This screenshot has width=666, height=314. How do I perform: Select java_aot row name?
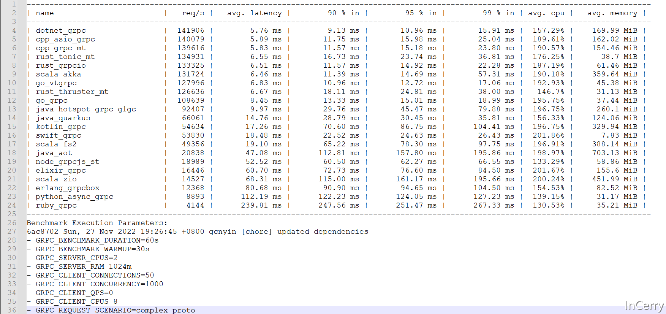(54, 153)
